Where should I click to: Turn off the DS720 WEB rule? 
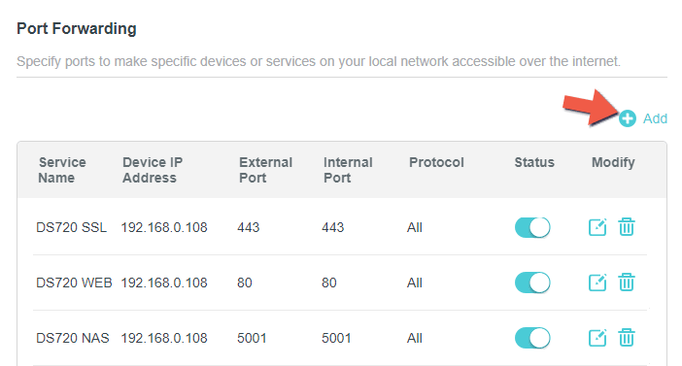pos(532,283)
